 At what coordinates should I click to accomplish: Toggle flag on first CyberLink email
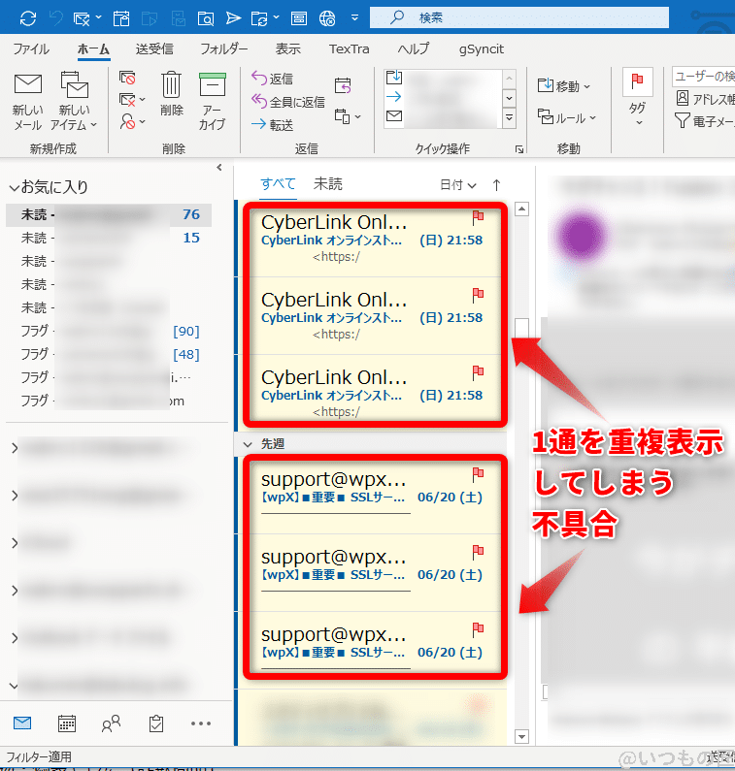pyautogui.click(x=478, y=216)
